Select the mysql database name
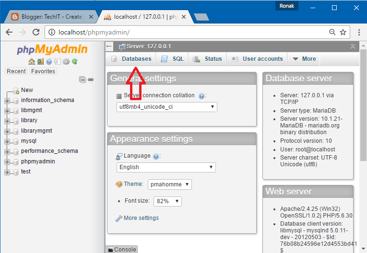 [x=29, y=141]
